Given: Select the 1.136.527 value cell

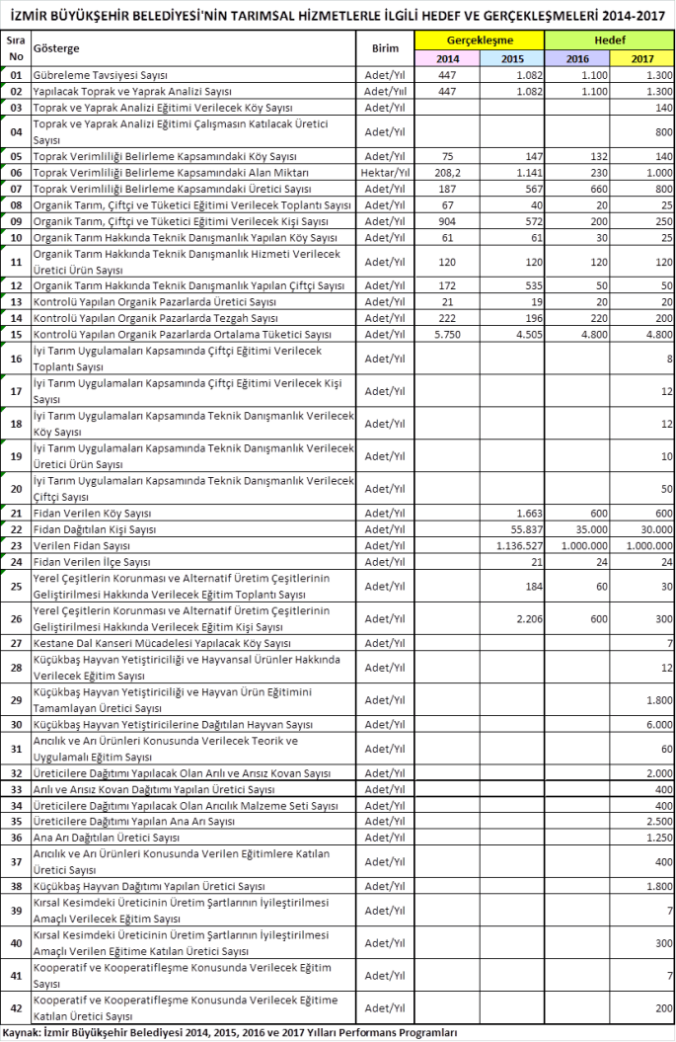Looking at the screenshot, I should [512, 545].
